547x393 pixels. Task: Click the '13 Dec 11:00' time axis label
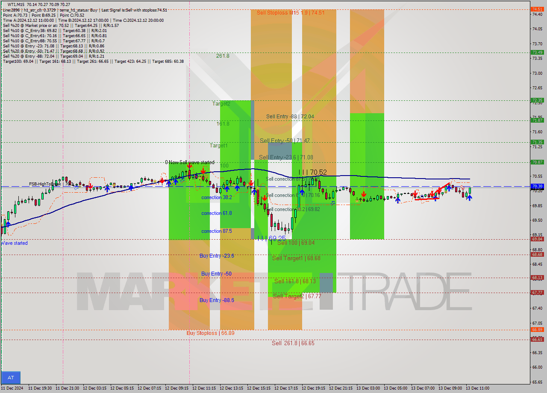pyautogui.click(x=477, y=388)
